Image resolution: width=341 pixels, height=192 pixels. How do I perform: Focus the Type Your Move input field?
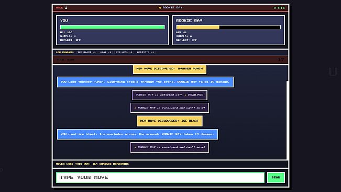160,177
